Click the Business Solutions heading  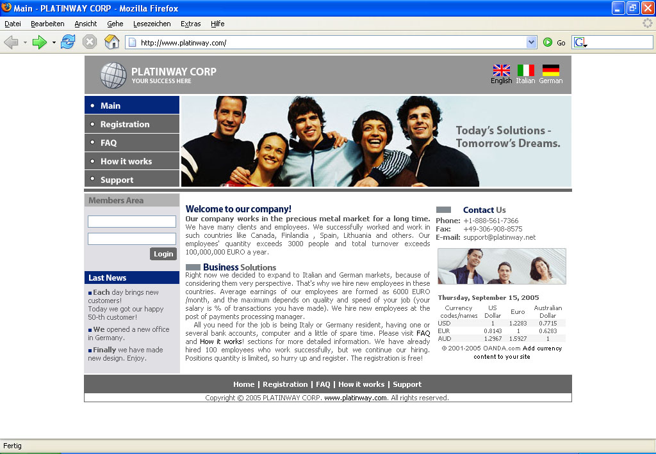point(240,267)
